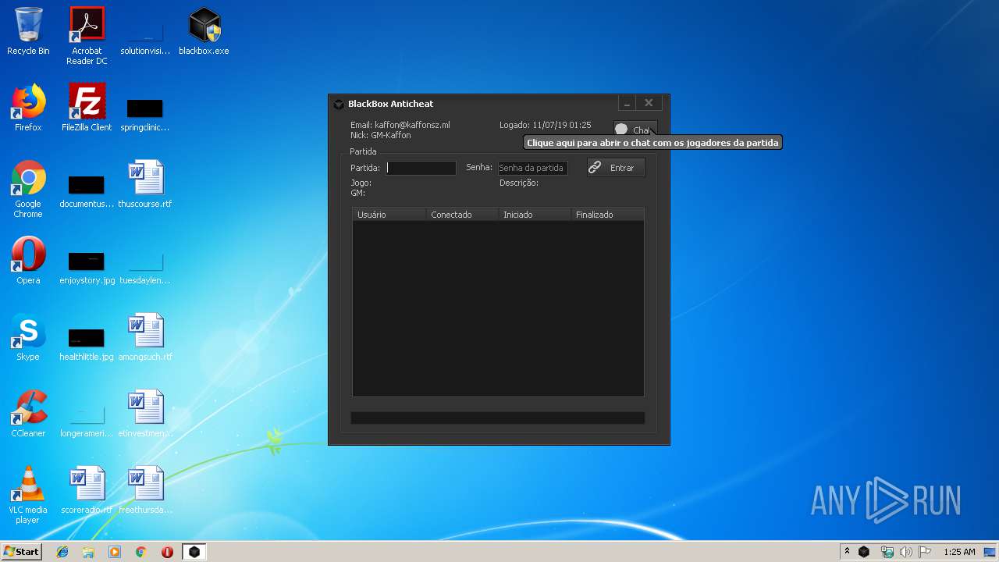This screenshot has width=999, height=562.
Task: Open the Chat button in BlackBox Anticheat
Action: tap(635, 130)
